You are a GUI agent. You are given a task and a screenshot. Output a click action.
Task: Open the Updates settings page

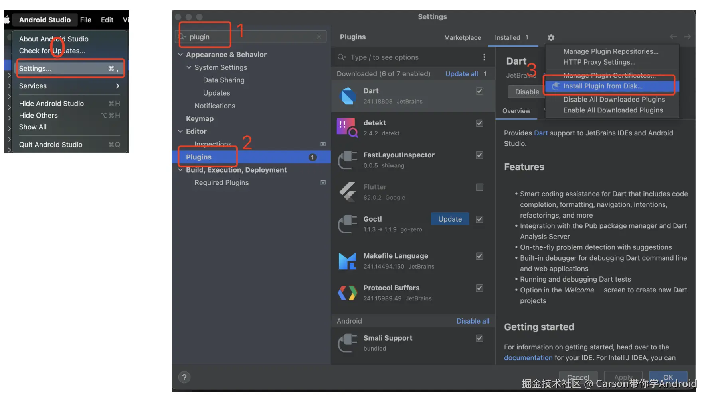216,93
